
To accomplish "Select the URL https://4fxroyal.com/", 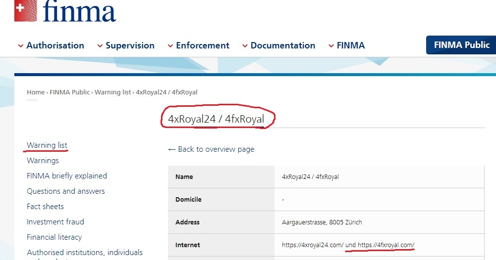I will 386,245.
